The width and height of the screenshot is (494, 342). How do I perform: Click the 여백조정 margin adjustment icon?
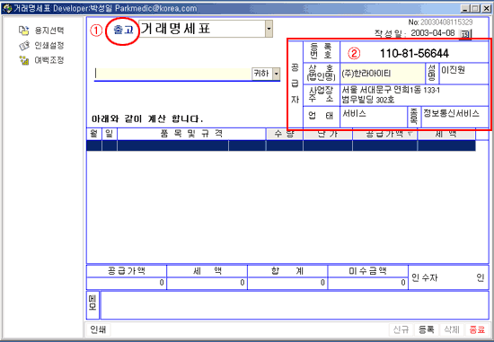[x=24, y=60]
